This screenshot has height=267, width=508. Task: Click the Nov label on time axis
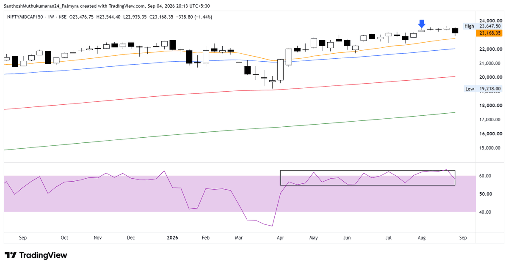pos(98,238)
